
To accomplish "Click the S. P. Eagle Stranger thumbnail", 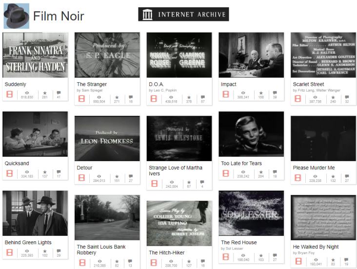I will click(x=107, y=55).
